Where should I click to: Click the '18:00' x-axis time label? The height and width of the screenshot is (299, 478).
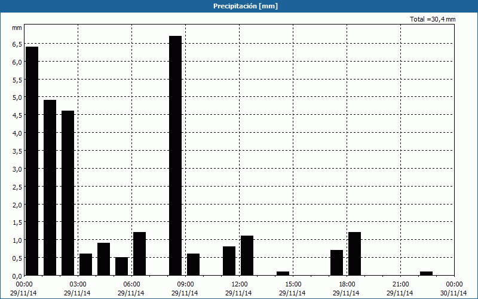(x=347, y=285)
